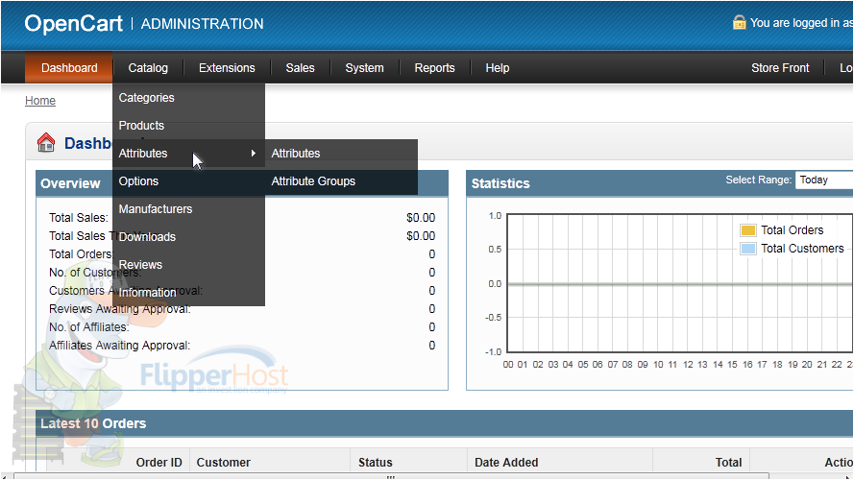Open the Catalog menu

pyautogui.click(x=148, y=68)
